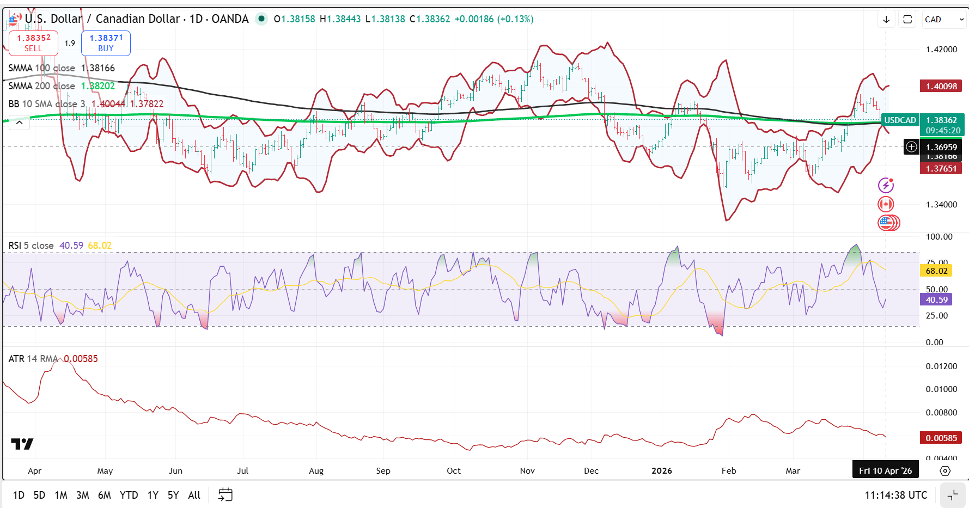The width and height of the screenshot is (969, 508).
Task: Click the purple lightning bolt event icon
Action: pos(886,186)
